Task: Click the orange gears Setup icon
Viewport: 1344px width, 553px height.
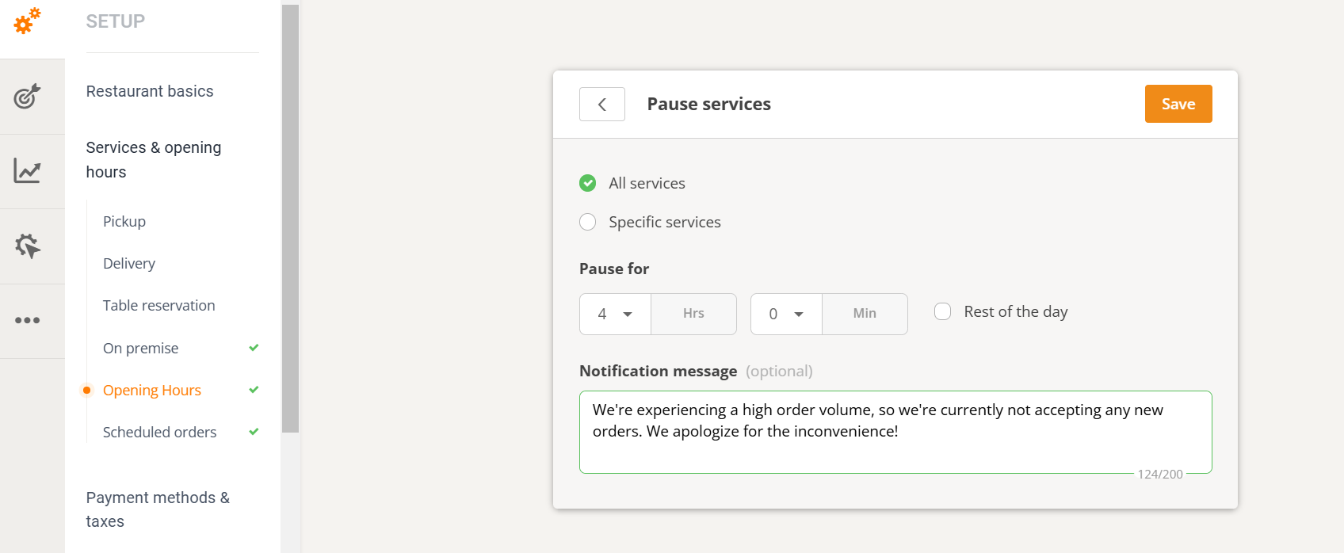Action: [27, 21]
